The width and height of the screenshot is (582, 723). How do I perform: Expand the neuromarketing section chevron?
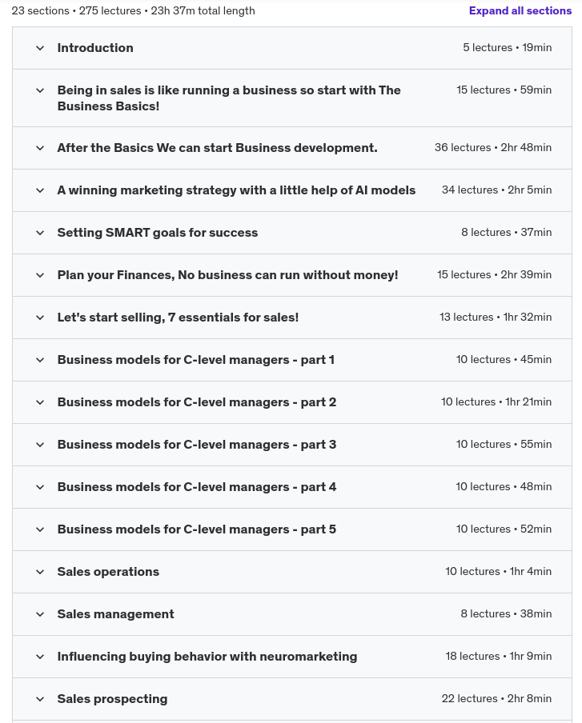(x=40, y=657)
